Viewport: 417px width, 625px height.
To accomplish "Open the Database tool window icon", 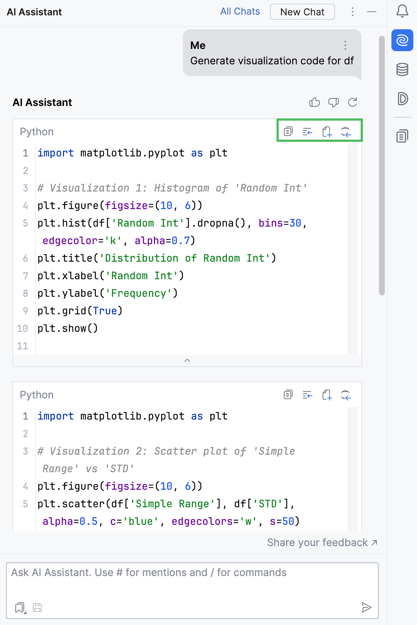I will 402,69.
